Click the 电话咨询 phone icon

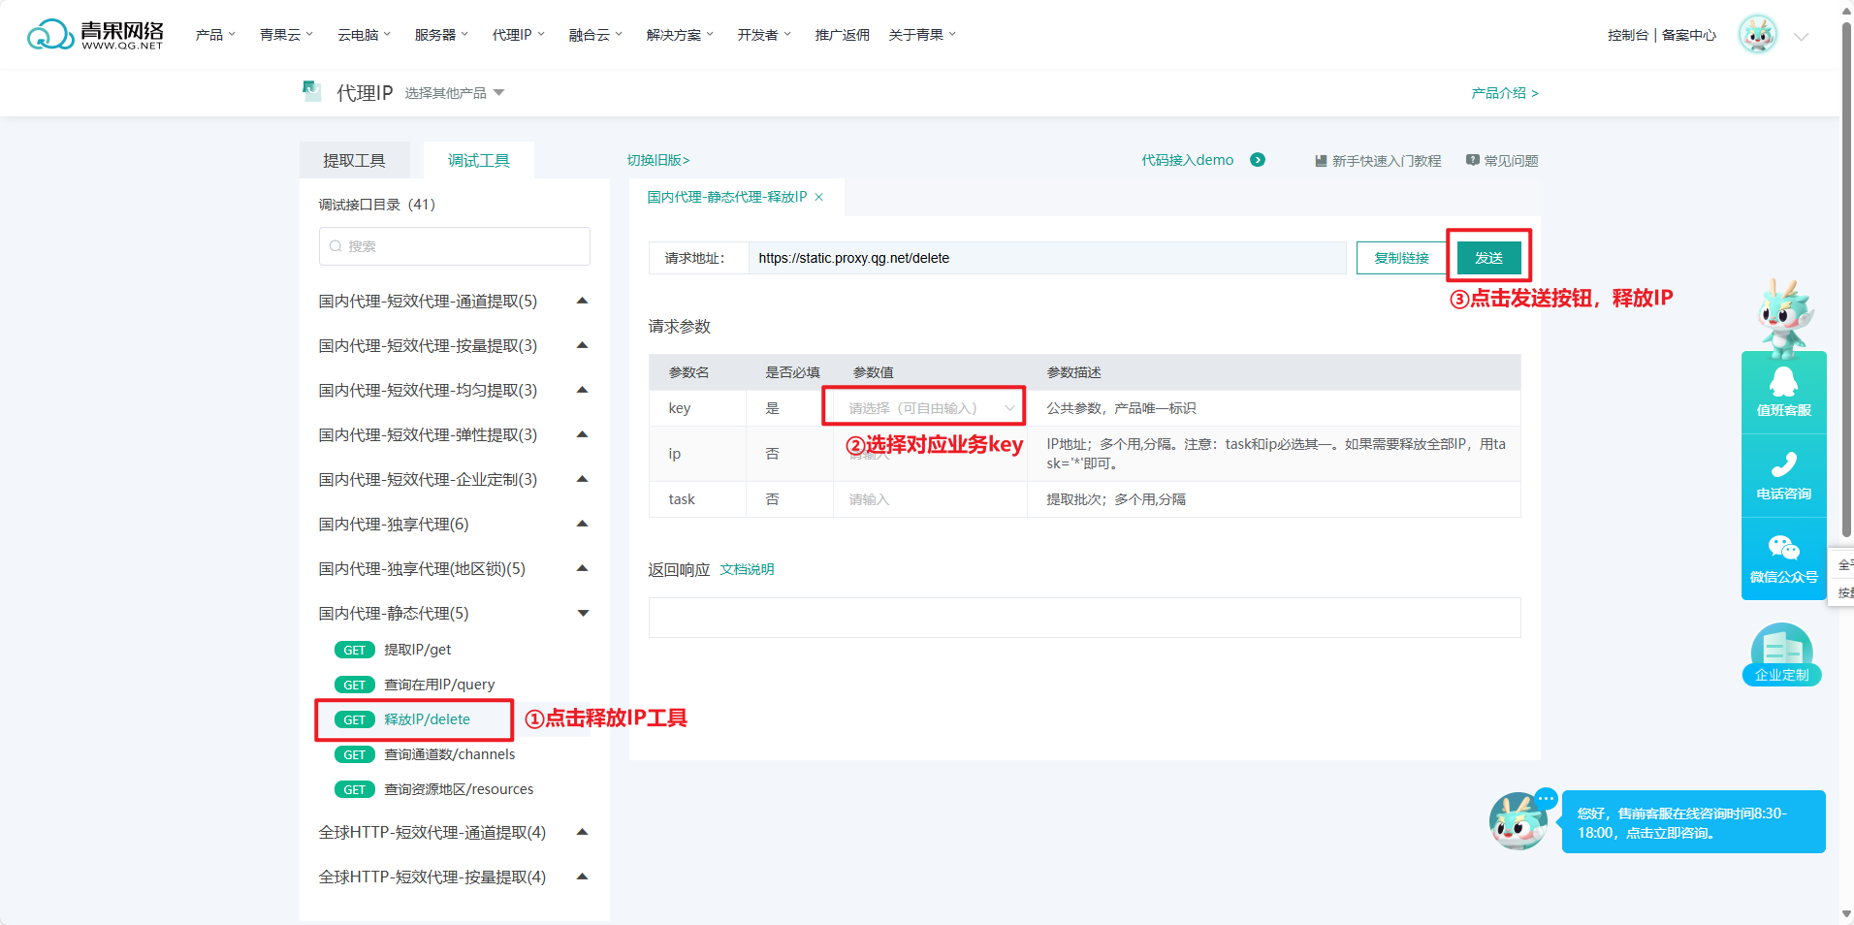click(1783, 465)
